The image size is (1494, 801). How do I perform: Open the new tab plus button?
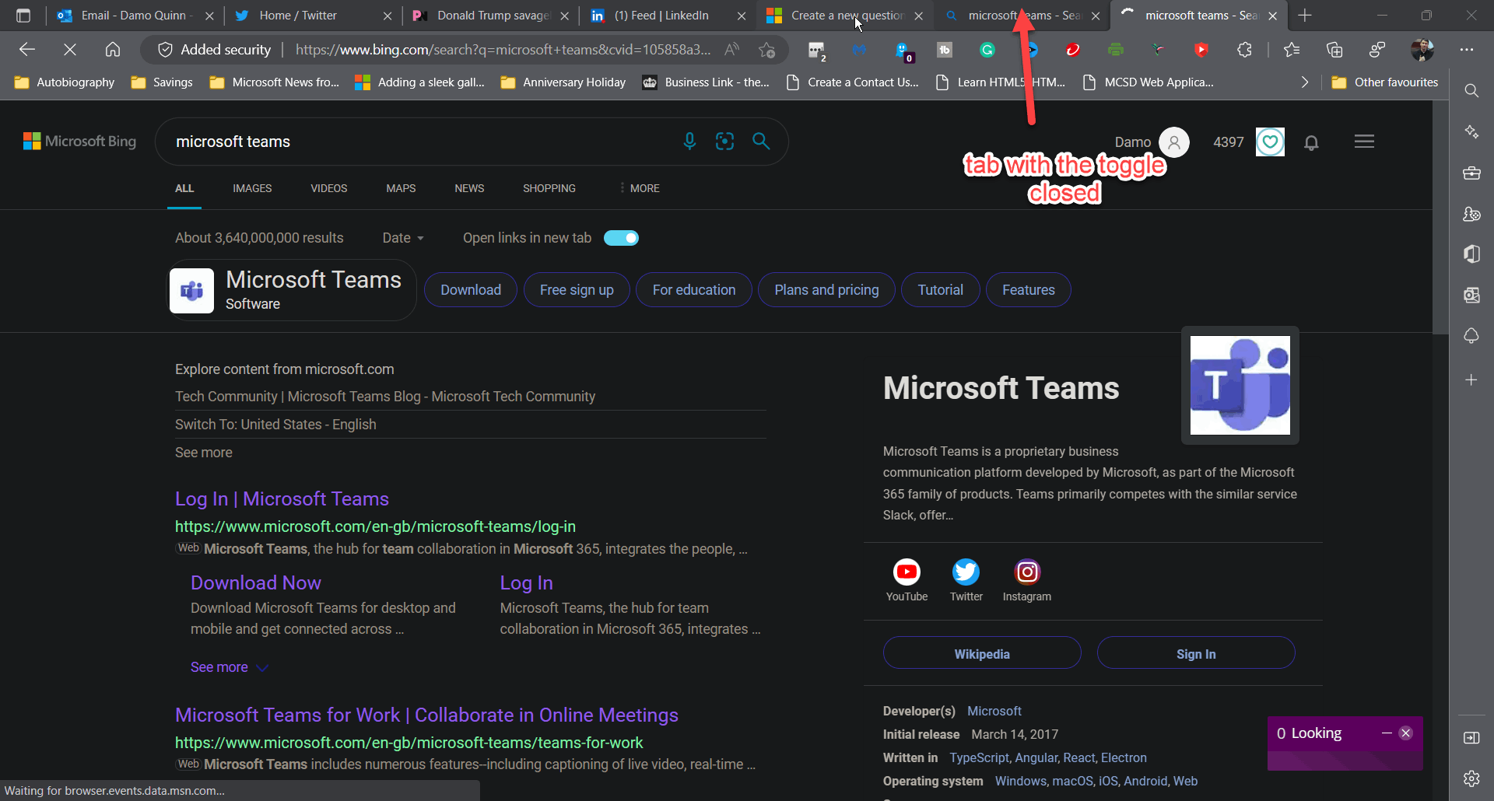(x=1305, y=16)
